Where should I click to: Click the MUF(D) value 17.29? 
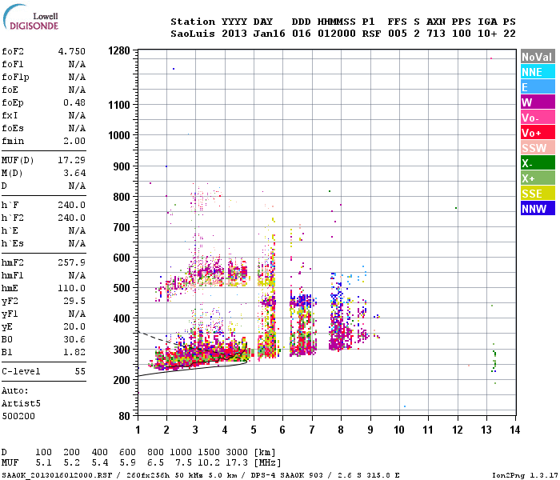tap(72, 160)
